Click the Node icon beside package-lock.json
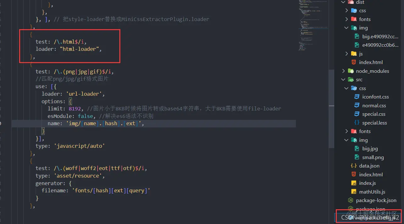Screen dimensions: 404x224 click(350, 200)
